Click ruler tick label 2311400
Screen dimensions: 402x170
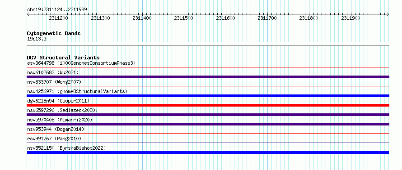pos(142,18)
